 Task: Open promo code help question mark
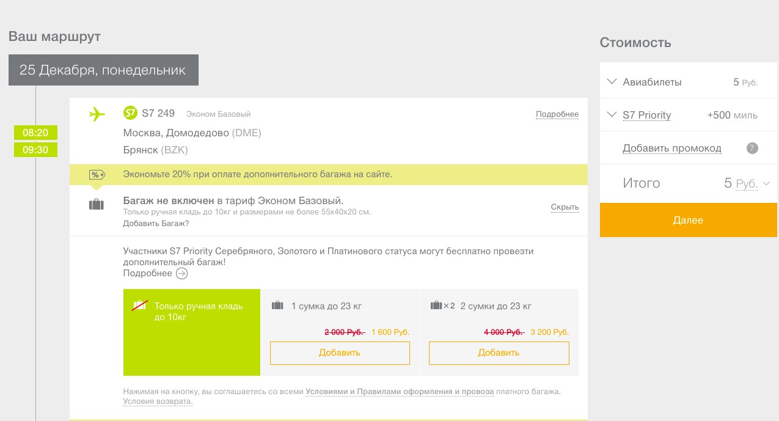(x=752, y=148)
